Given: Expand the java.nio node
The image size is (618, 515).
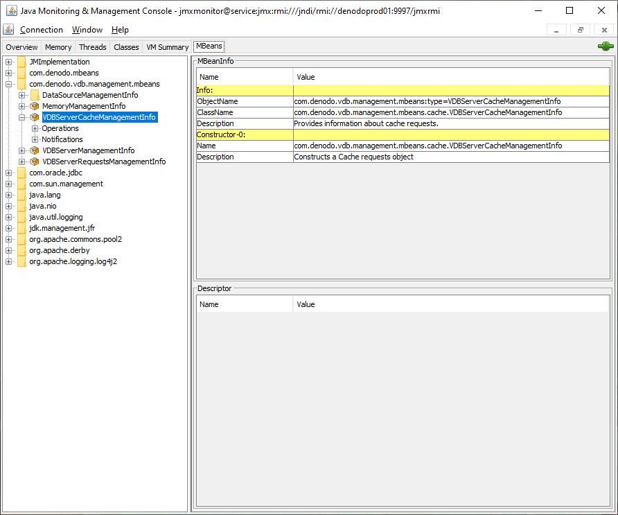Looking at the screenshot, I should coord(9,206).
